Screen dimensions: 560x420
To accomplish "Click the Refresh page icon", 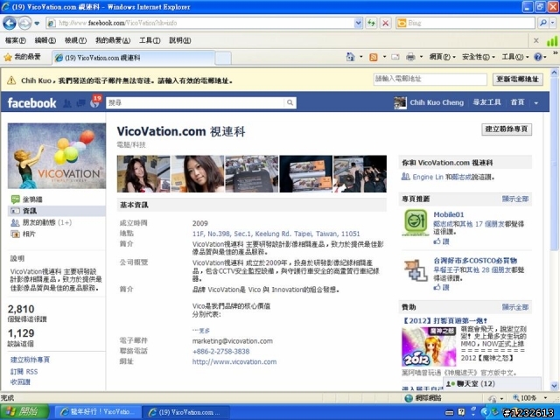I will coord(371,24).
